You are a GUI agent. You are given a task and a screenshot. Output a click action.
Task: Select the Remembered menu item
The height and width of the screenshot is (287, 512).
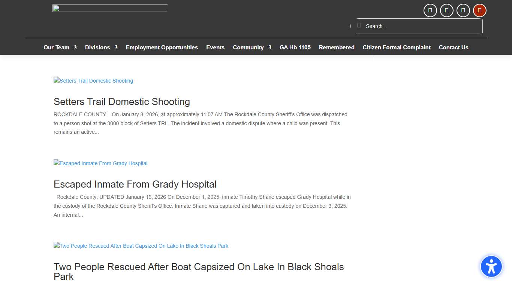coord(337,47)
